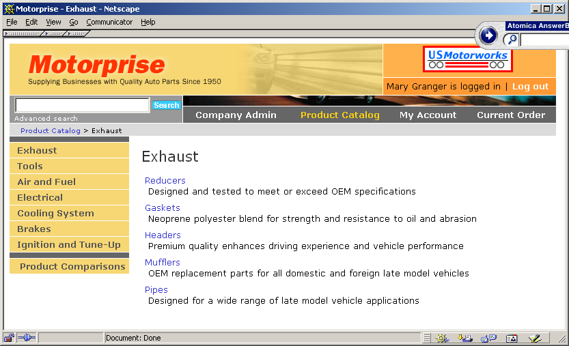Go to the My Account tab

pos(428,115)
